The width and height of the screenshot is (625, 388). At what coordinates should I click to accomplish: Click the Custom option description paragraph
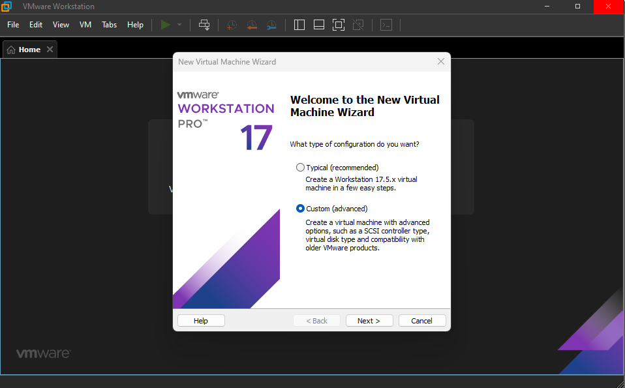point(367,235)
